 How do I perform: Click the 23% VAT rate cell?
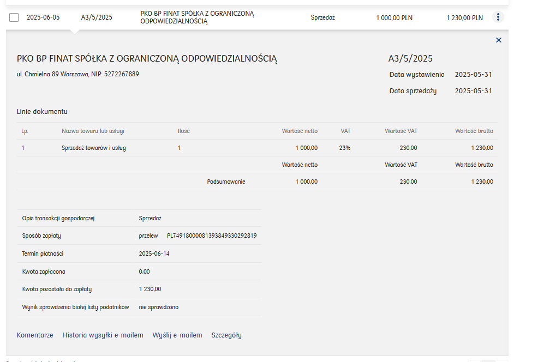pyautogui.click(x=345, y=148)
